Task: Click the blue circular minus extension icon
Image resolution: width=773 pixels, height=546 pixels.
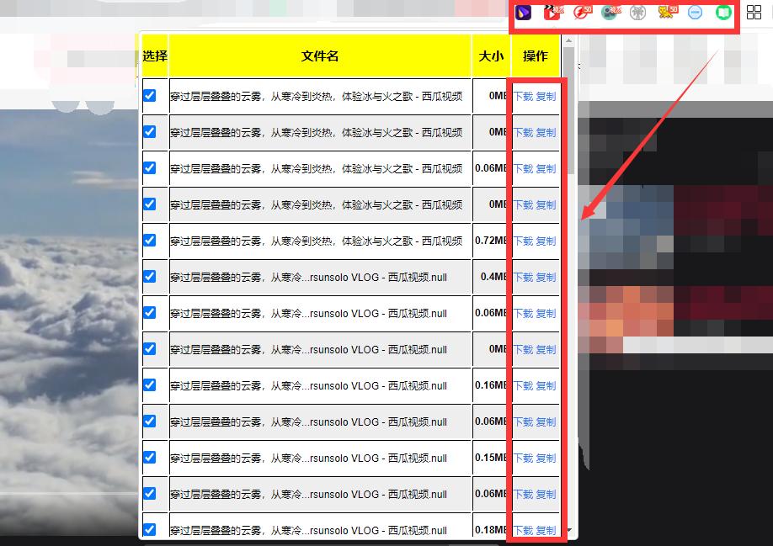Action: coord(694,13)
